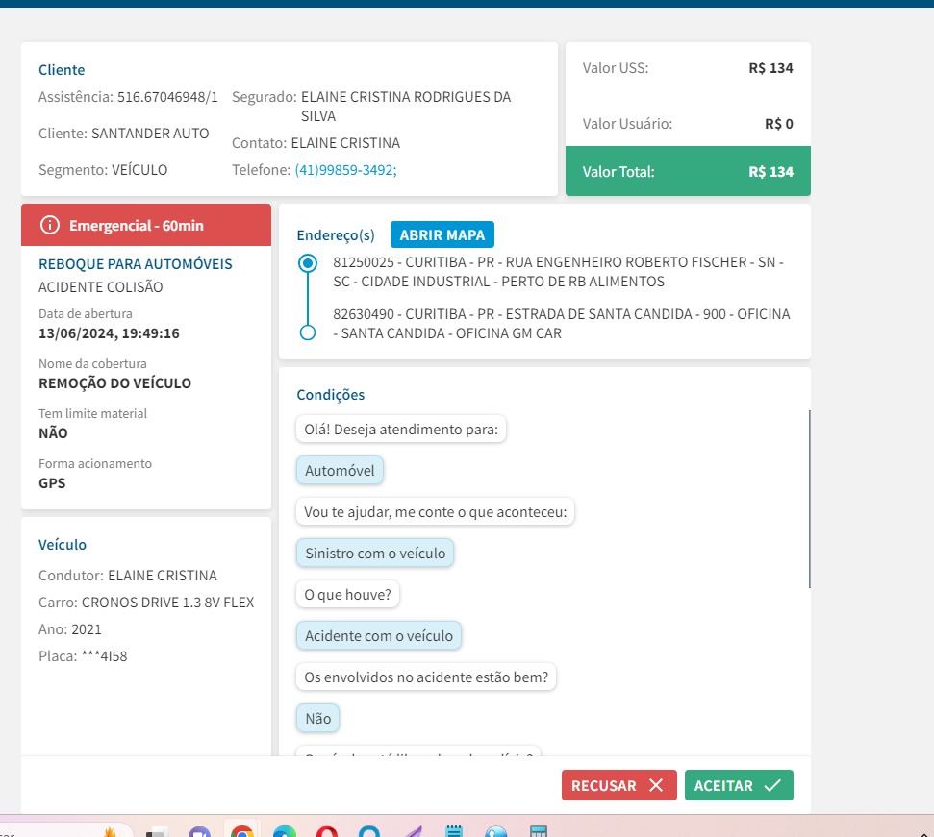Click insured name ELAINE CRISTINA RODRIGUES DA SILVA
This screenshot has height=837, width=934.
click(406, 107)
